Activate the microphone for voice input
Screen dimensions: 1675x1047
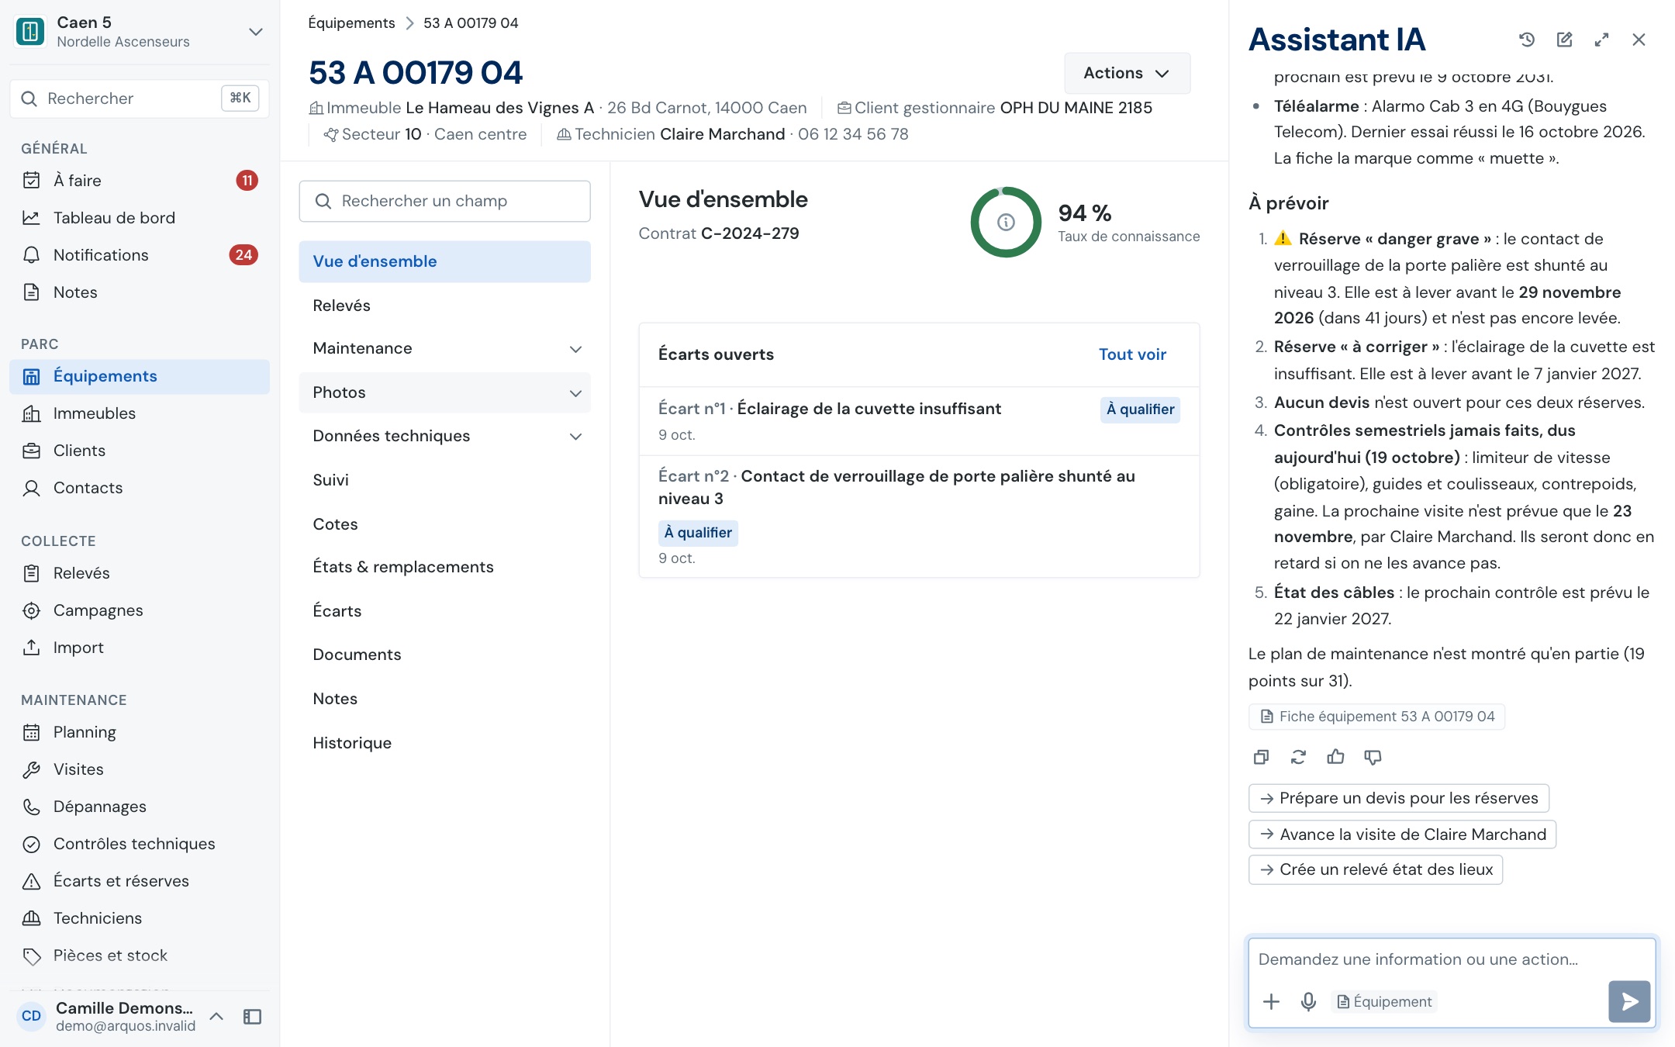[1308, 1001]
